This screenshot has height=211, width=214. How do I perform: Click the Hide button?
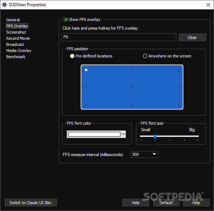[x=136, y=203]
